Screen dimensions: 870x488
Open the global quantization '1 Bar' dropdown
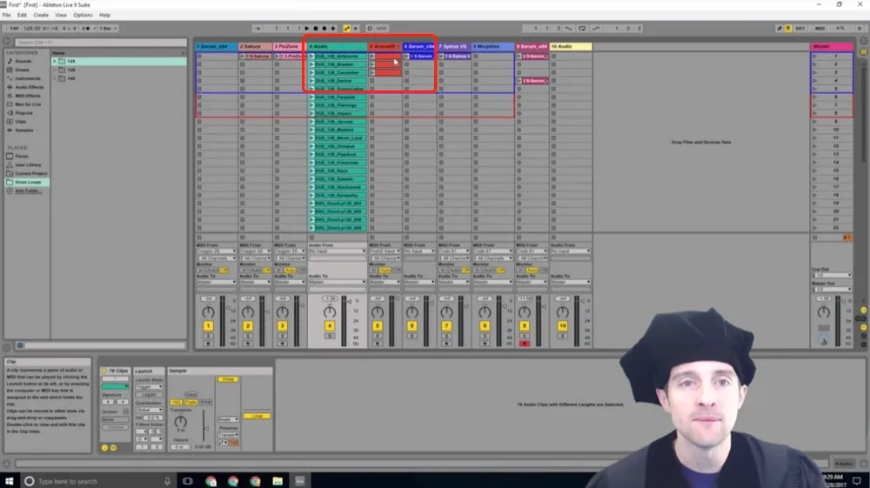coord(107,29)
